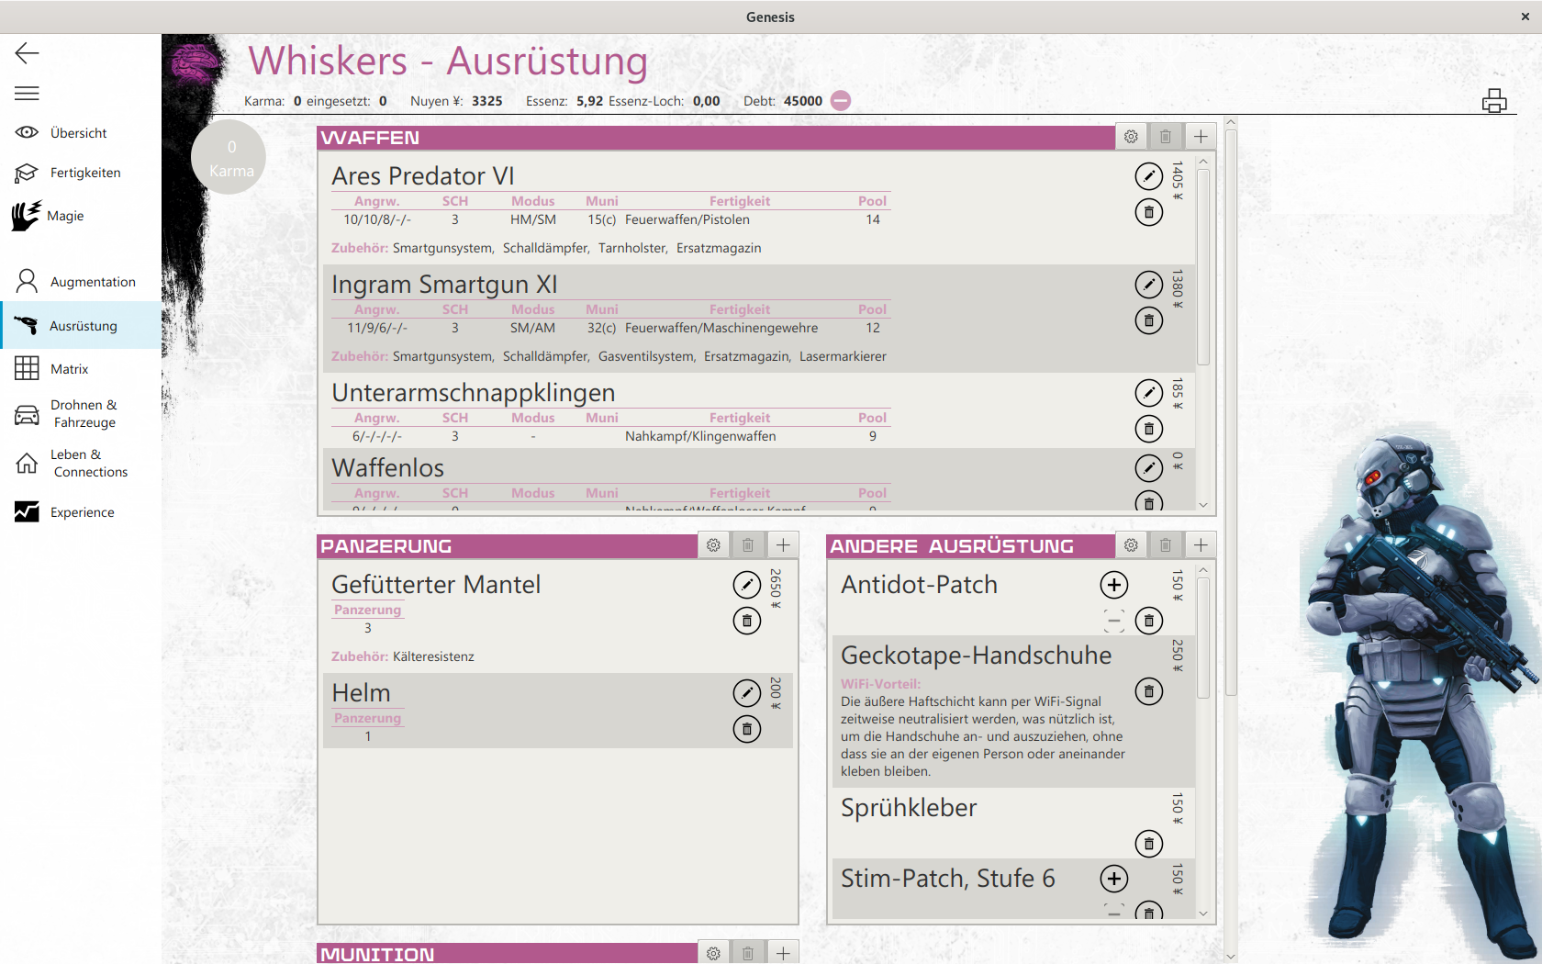Open the Magie section
This screenshot has width=1542, height=964.
tap(64, 216)
